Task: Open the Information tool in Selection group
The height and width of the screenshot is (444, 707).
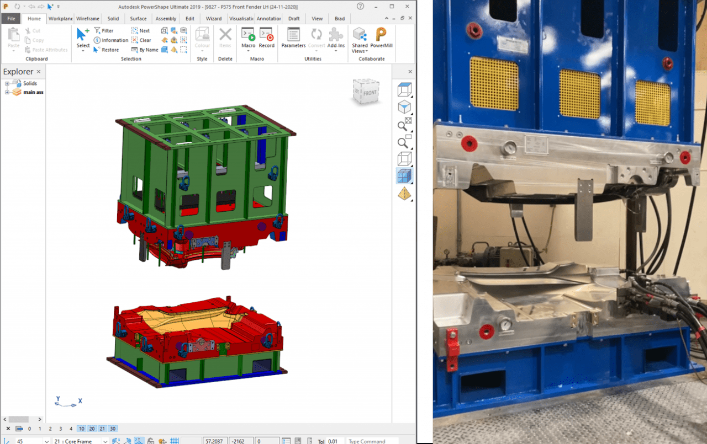Action: point(110,40)
